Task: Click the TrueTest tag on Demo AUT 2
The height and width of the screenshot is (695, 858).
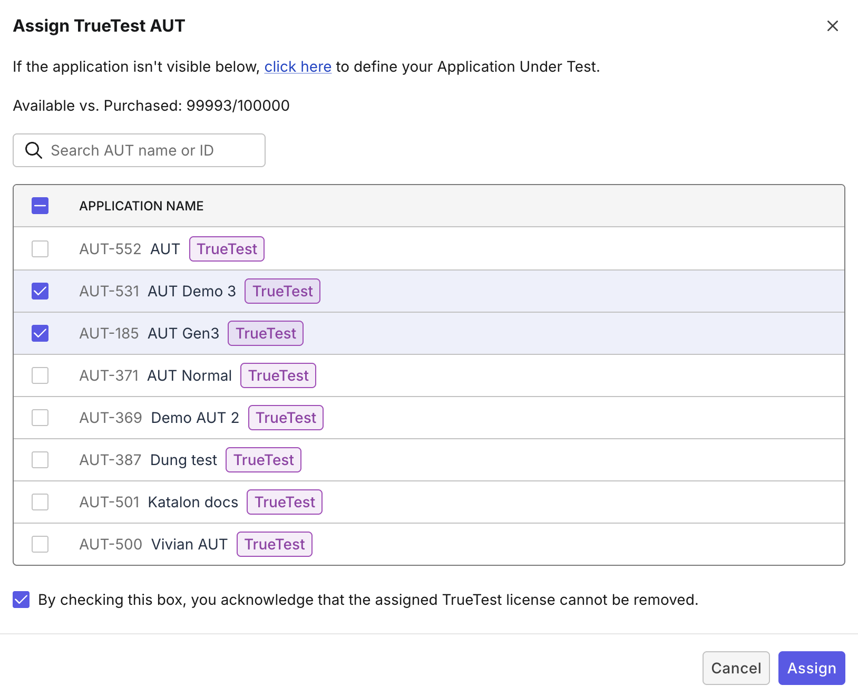Action: tap(286, 418)
